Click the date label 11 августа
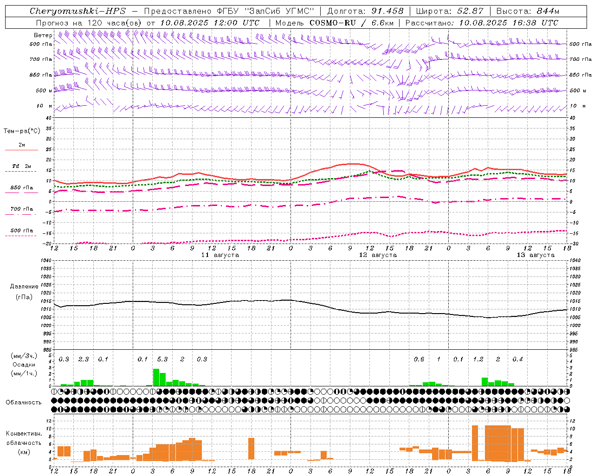This screenshot has width=594, height=475. tap(220, 255)
